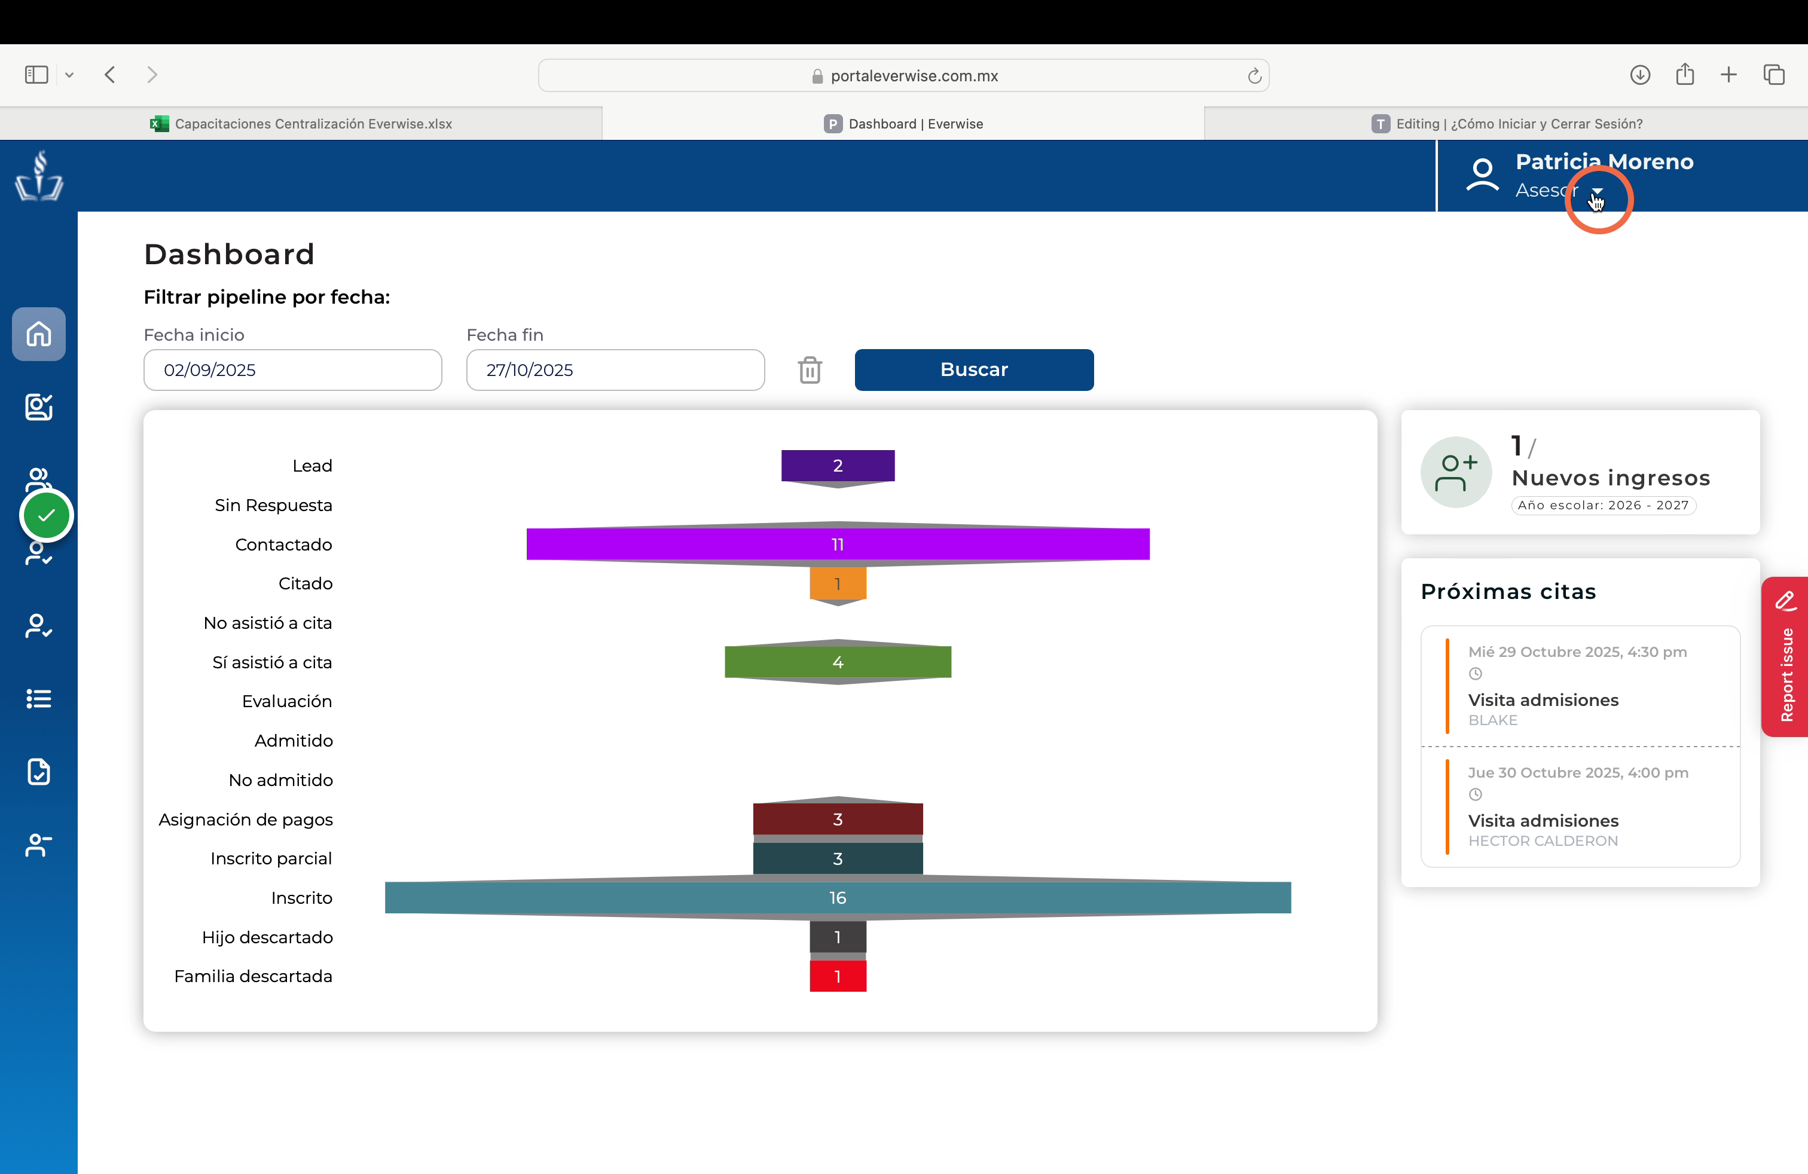
Task: Open the Visita admisiones HECTOR CALDERON appointment
Action: pyautogui.click(x=1581, y=807)
